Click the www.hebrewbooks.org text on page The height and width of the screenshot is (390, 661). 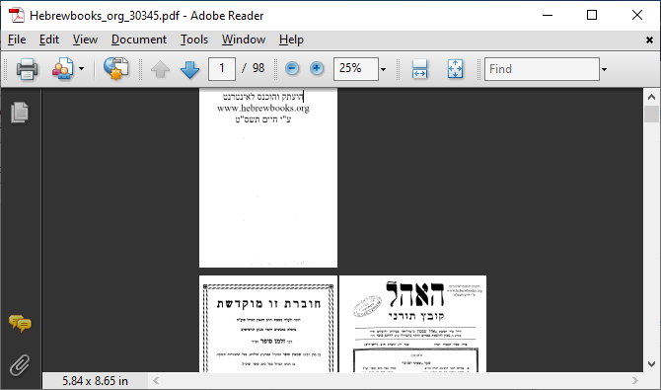click(x=263, y=108)
